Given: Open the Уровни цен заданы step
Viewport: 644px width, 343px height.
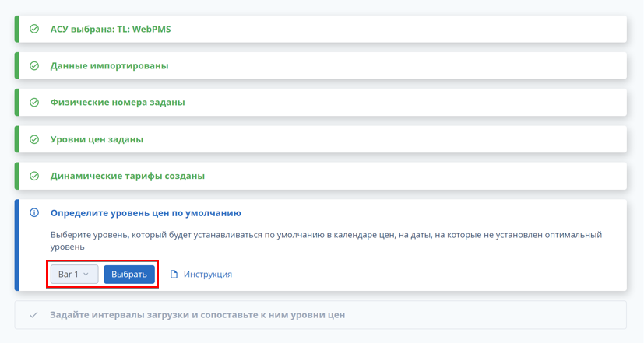Looking at the screenshot, I should 321,139.
